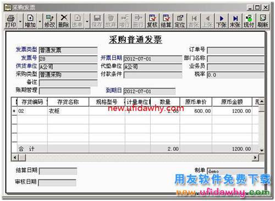Open the dropdown arrow next to 选单
The image size is (275, 201).
point(87,21)
